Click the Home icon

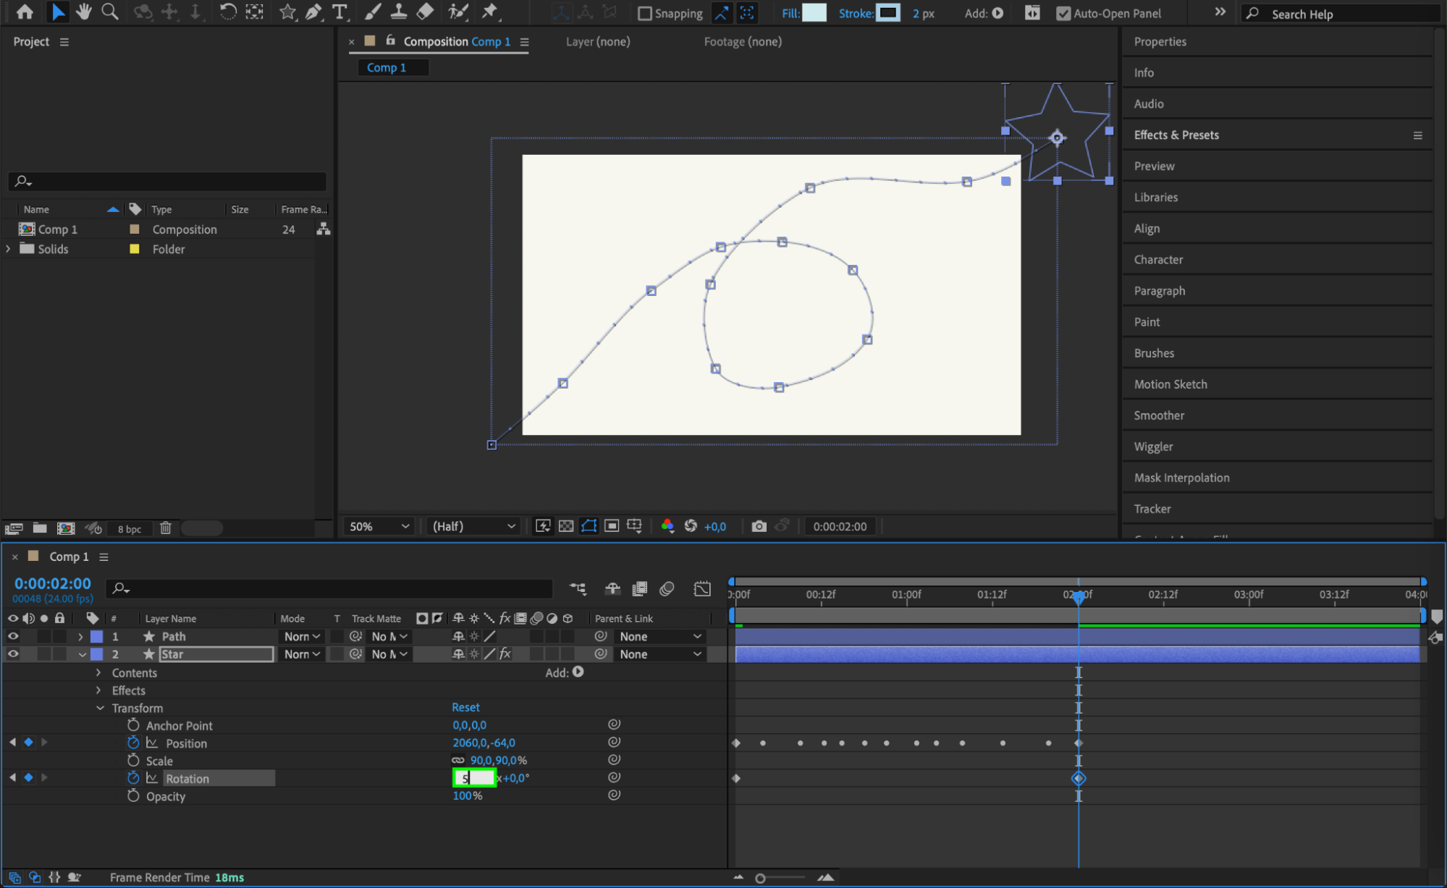coord(25,12)
